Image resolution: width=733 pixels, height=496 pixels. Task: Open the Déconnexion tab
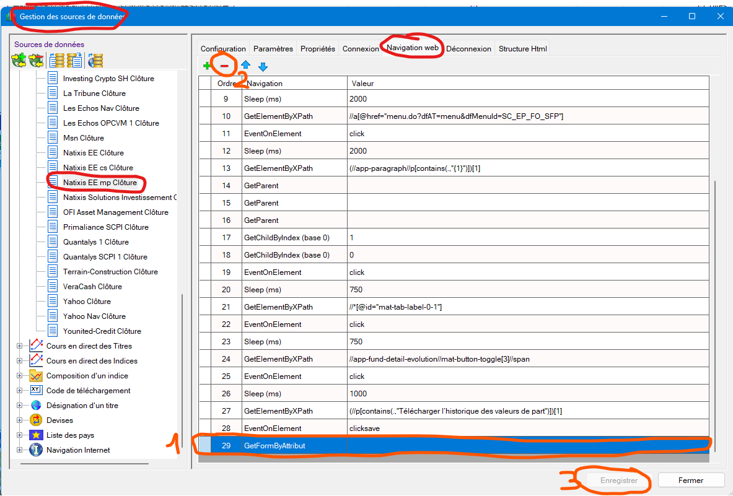(468, 49)
